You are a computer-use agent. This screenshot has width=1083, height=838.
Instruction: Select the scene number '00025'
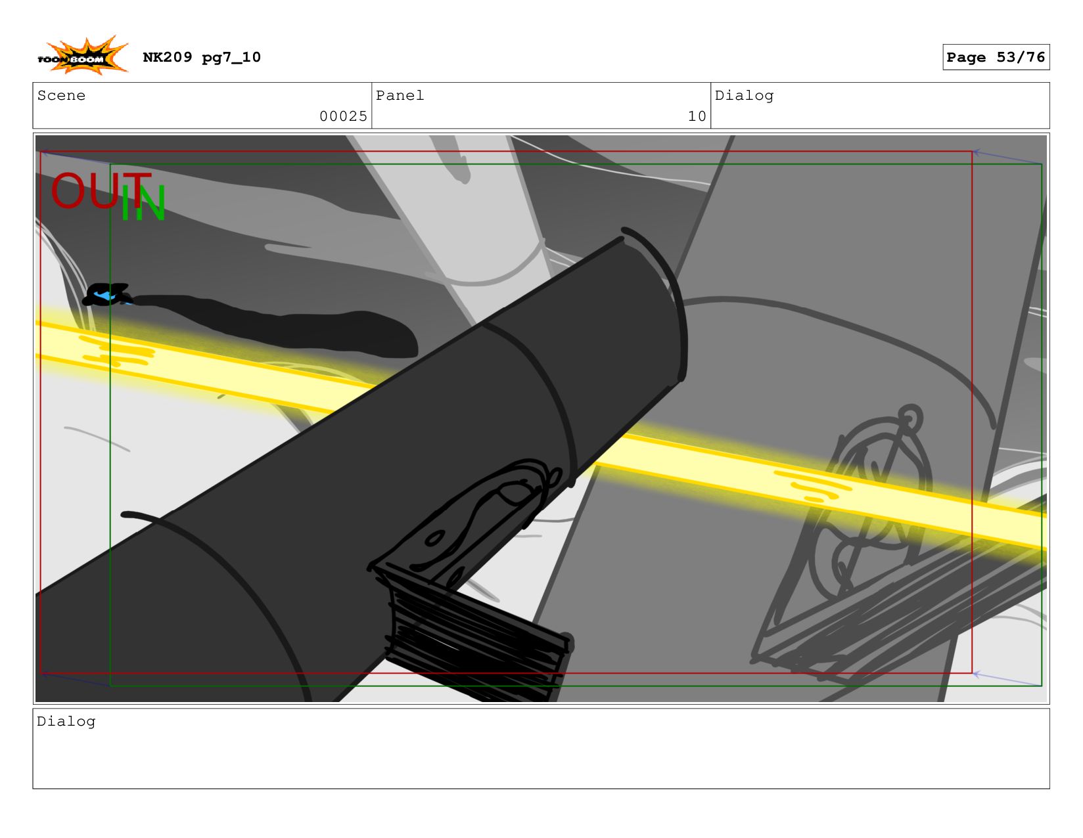point(343,116)
